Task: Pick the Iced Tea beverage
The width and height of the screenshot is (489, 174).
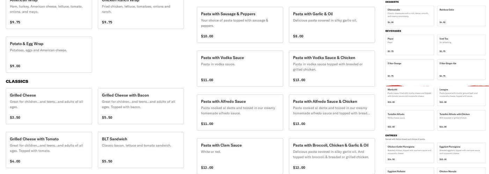Action: [x=461, y=45]
